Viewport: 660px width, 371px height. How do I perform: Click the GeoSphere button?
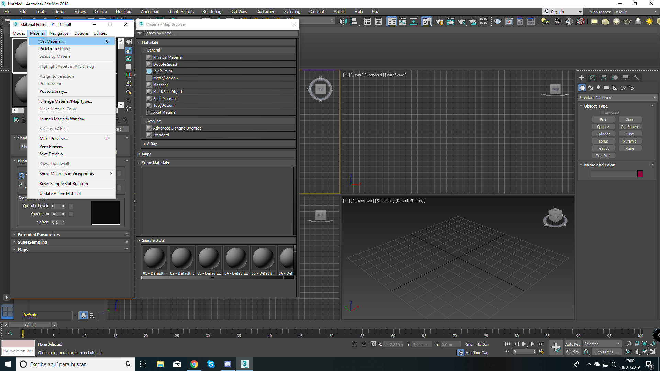click(x=630, y=127)
